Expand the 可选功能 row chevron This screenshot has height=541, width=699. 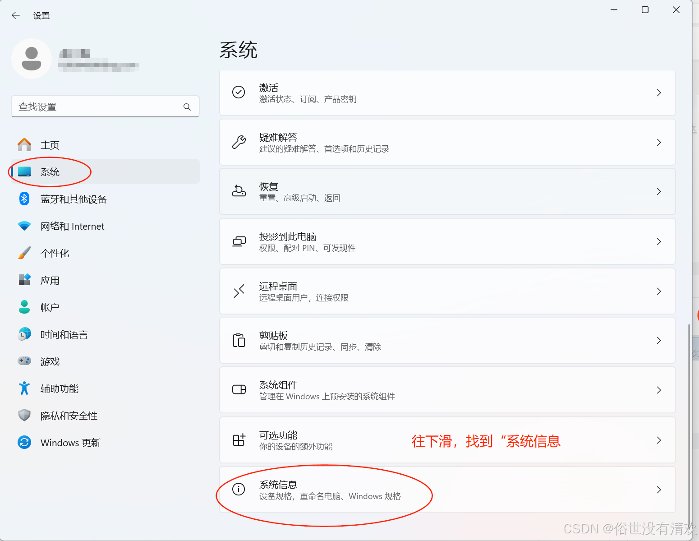point(659,440)
